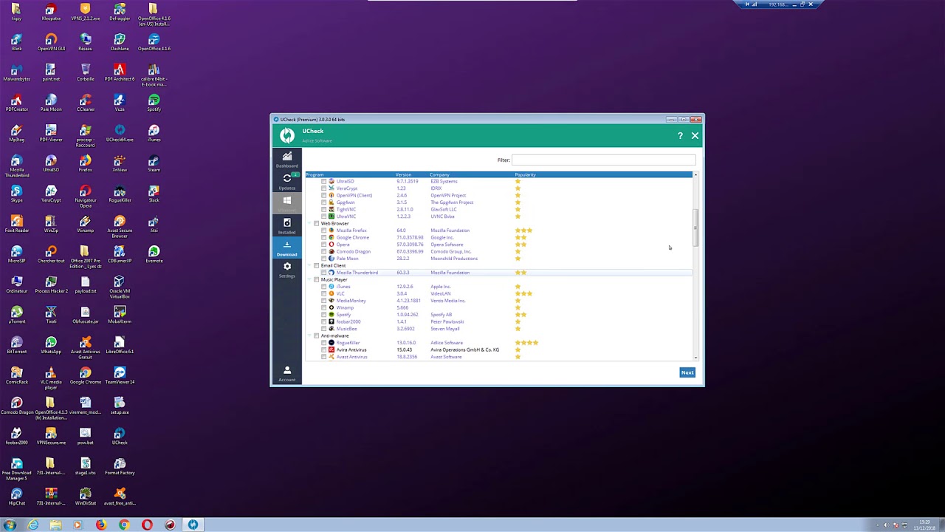Image resolution: width=945 pixels, height=532 pixels.
Task: Collapse the Music Player group
Action: (x=309, y=279)
